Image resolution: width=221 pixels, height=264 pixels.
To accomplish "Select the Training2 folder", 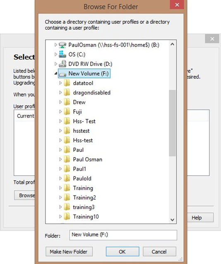I will coord(84,198).
